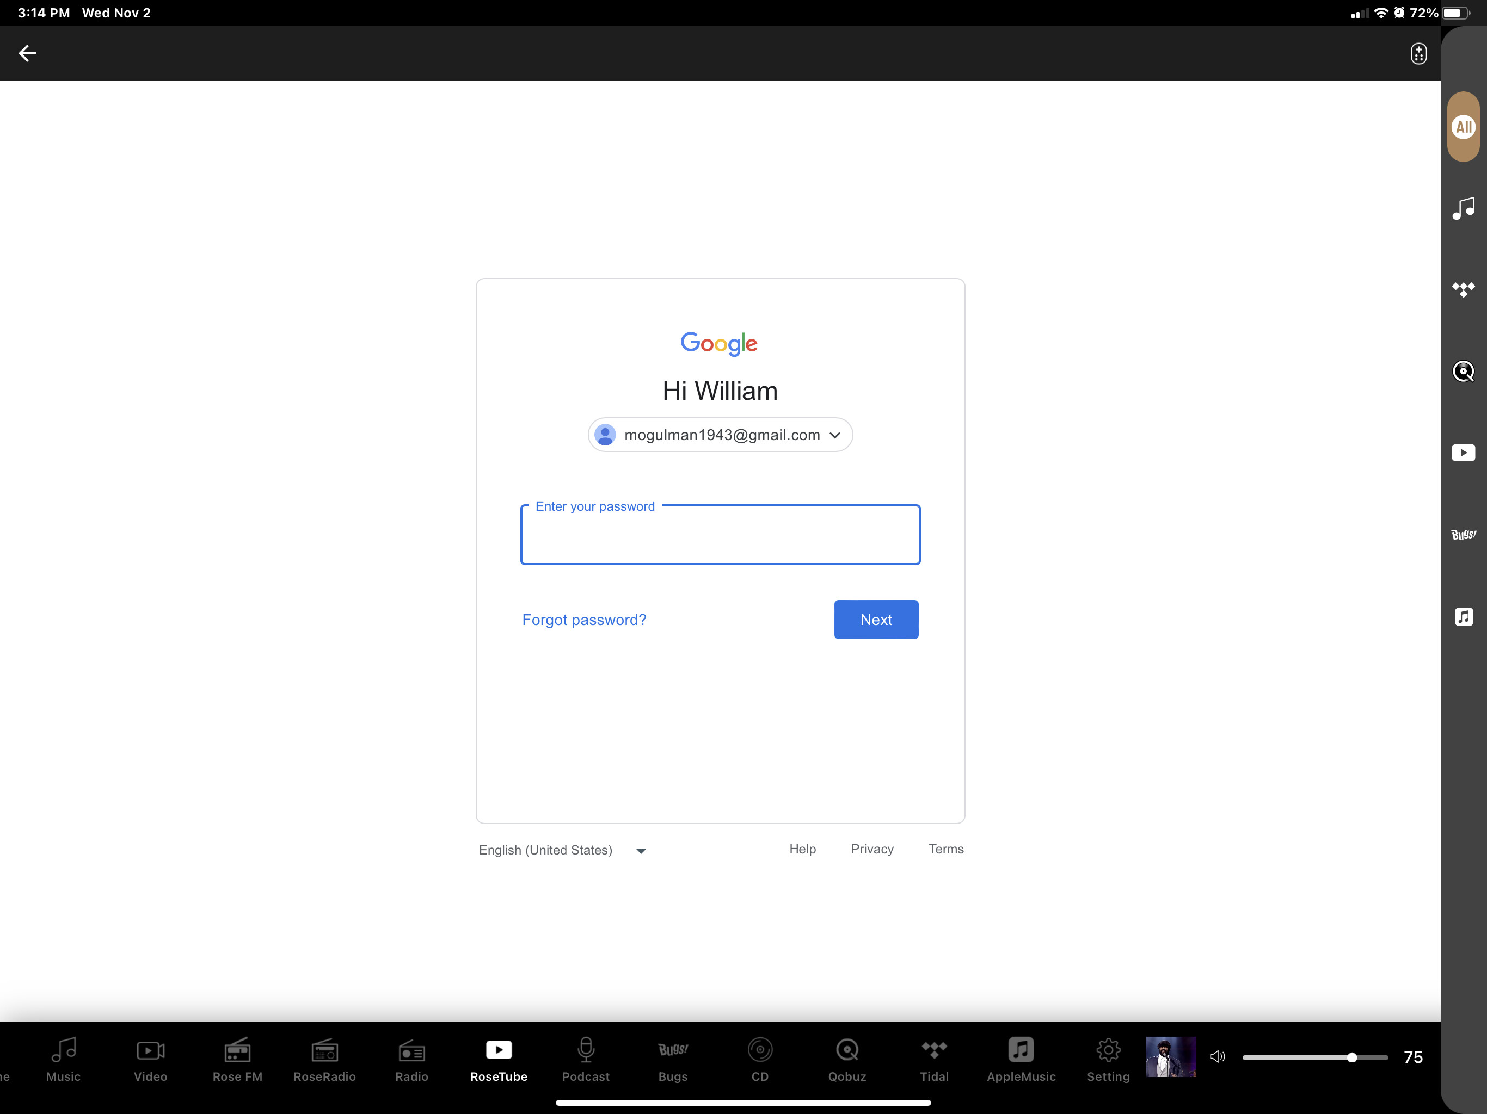Open the Privacy link below the sign-in card
1487x1114 pixels.
point(872,849)
